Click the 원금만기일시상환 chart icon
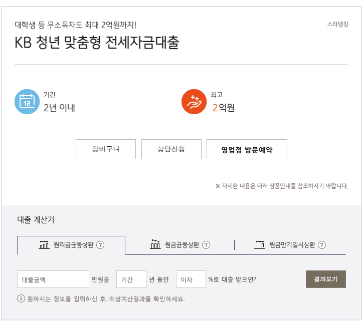Viewport: 363px width, 325px height. 260,244
